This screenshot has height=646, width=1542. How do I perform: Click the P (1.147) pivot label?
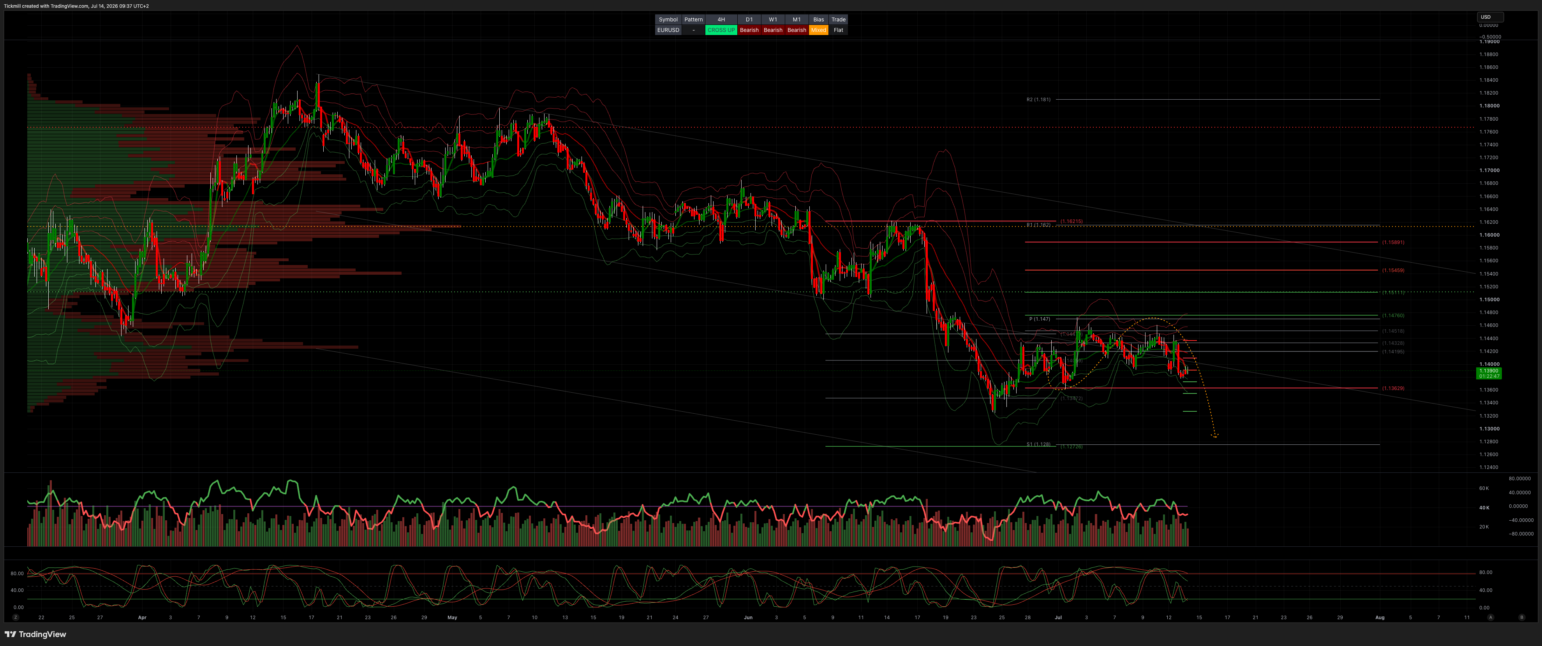click(x=1039, y=319)
